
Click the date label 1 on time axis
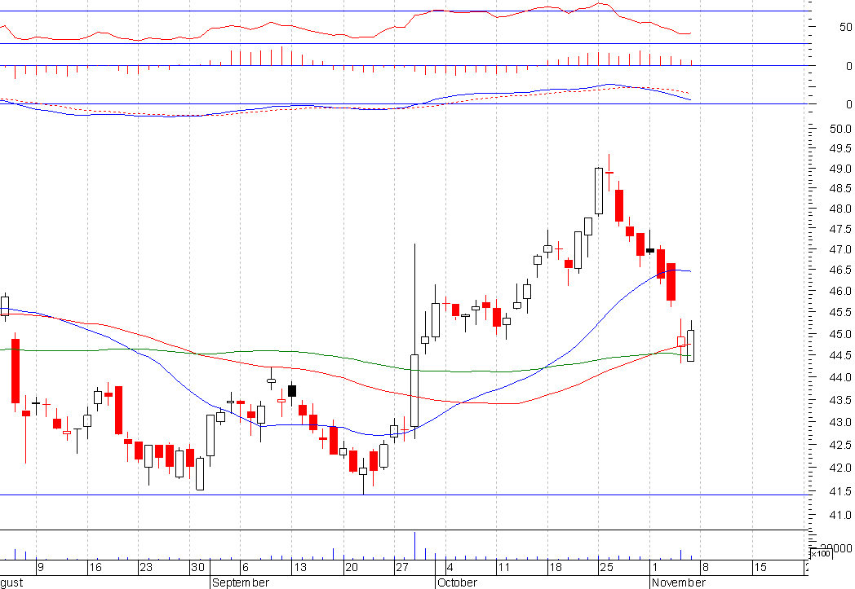pos(654,567)
